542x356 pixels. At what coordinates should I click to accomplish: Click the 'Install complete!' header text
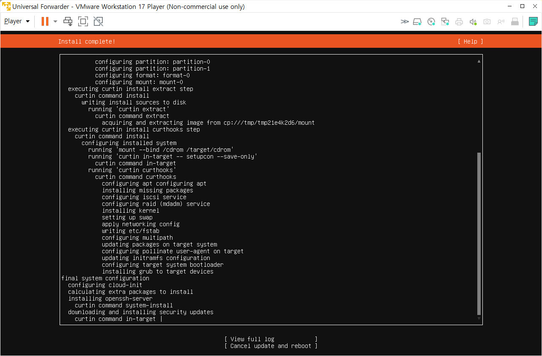87,41
